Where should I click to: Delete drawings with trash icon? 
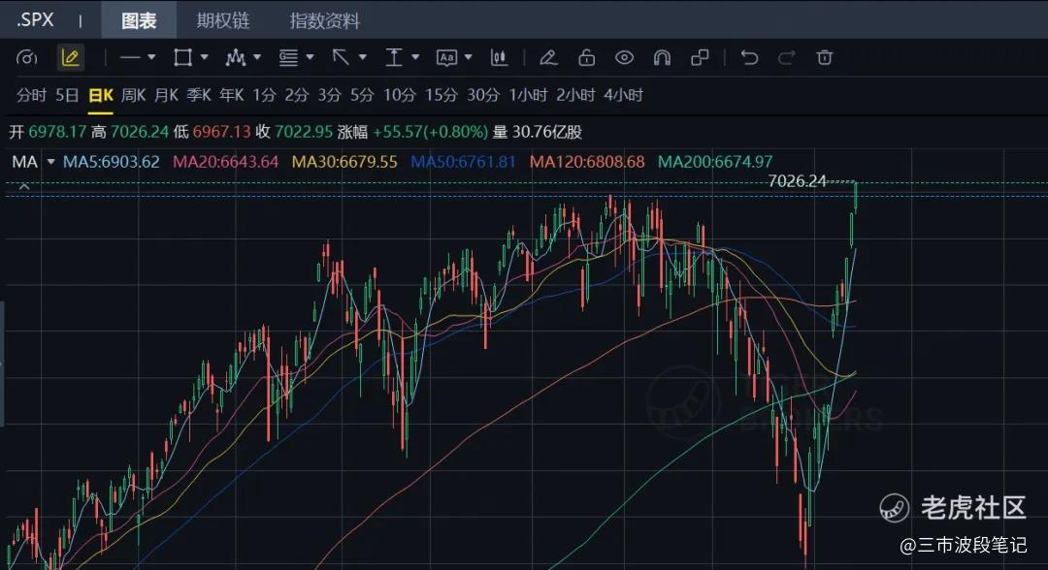pos(825,58)
